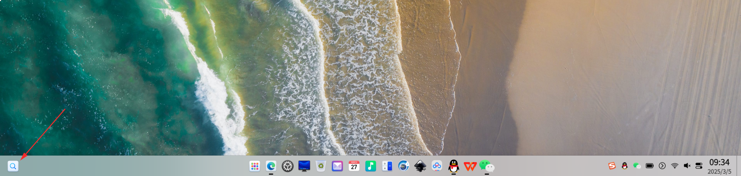Open the Recycle Bin icon
Viewport: 741px width, 176px height.
[321, 166]
